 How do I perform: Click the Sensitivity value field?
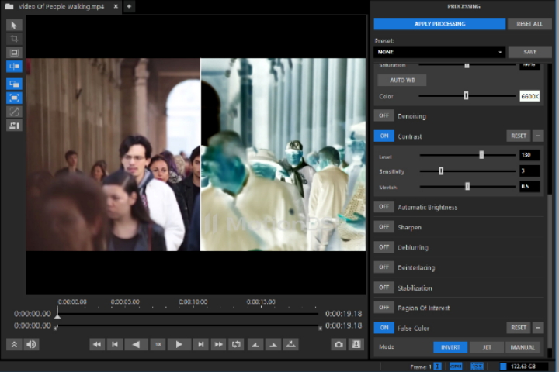(x=529, y=170)
